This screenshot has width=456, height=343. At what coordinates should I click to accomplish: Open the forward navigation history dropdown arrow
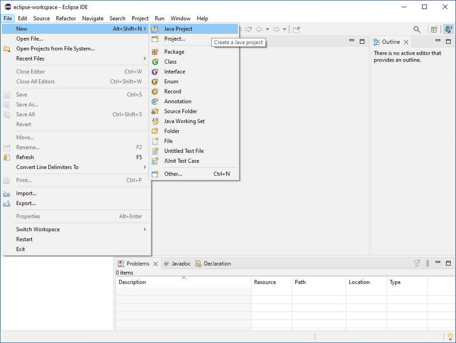(284, 29)
